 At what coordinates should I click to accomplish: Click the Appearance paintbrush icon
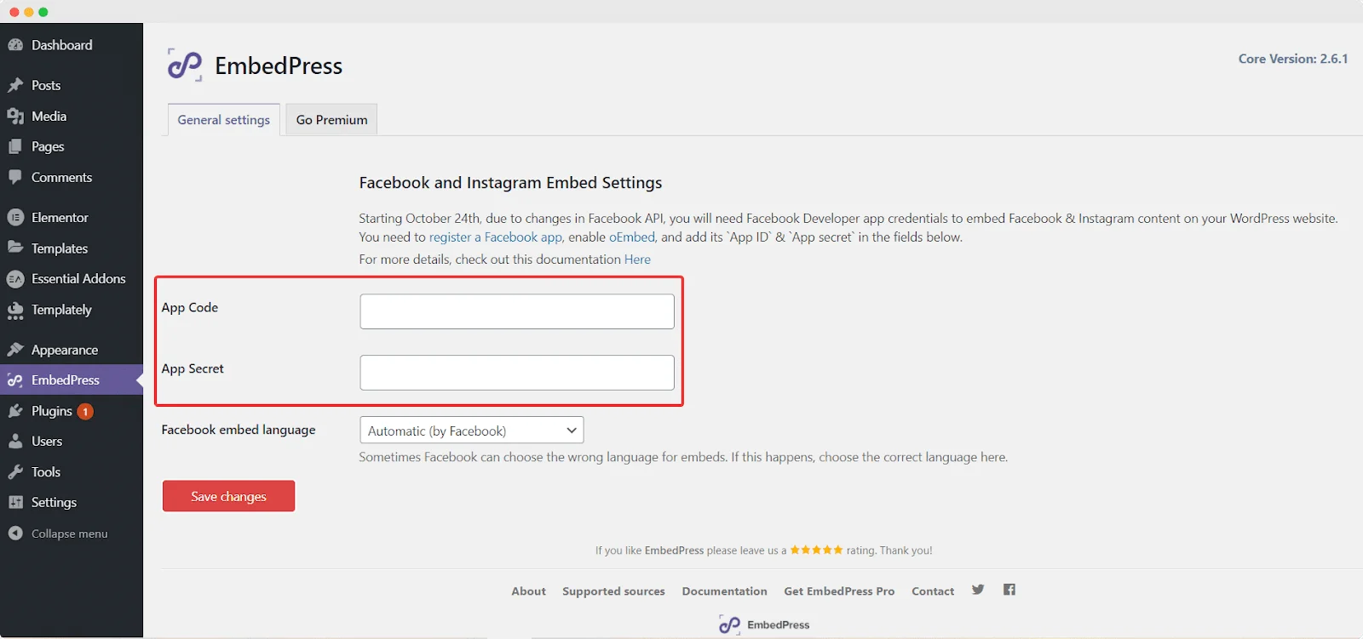[15, 350]
